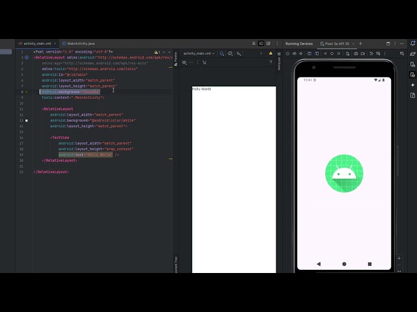Click the closing </RelativeLayout> on line 22

pos(51,172)
